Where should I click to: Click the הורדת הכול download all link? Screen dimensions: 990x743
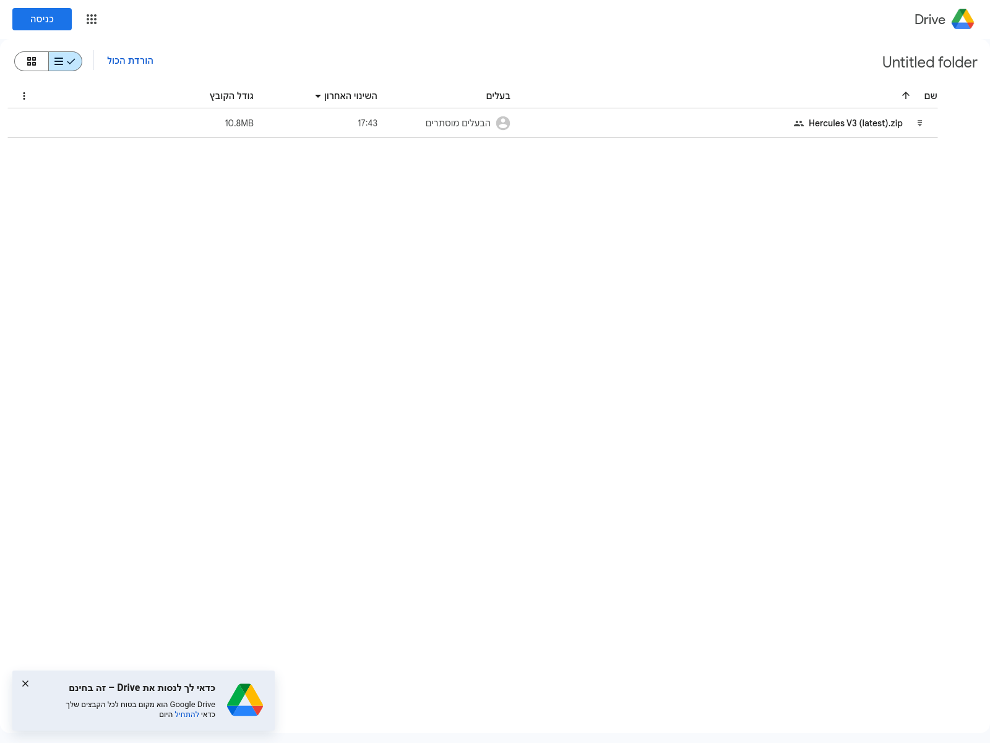click(130, 61)
